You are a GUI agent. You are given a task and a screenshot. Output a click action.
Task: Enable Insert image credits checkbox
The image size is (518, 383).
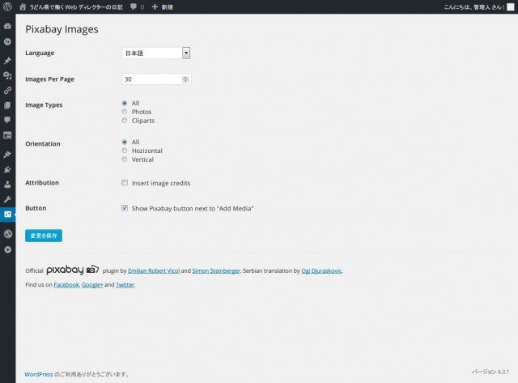pos(125,183)
